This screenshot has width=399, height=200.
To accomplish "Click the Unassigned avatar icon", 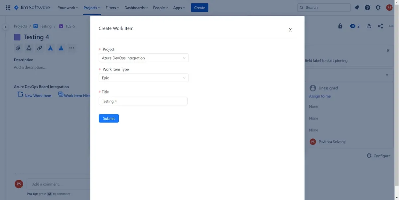I will [313, 88].
